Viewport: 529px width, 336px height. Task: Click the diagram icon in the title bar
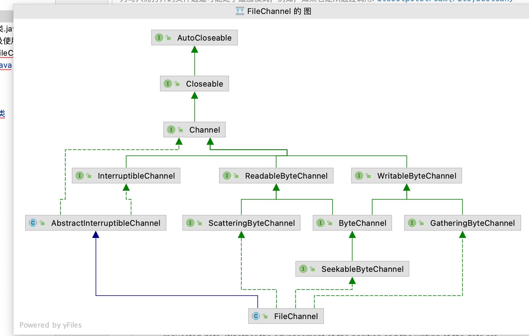(240, 11)
